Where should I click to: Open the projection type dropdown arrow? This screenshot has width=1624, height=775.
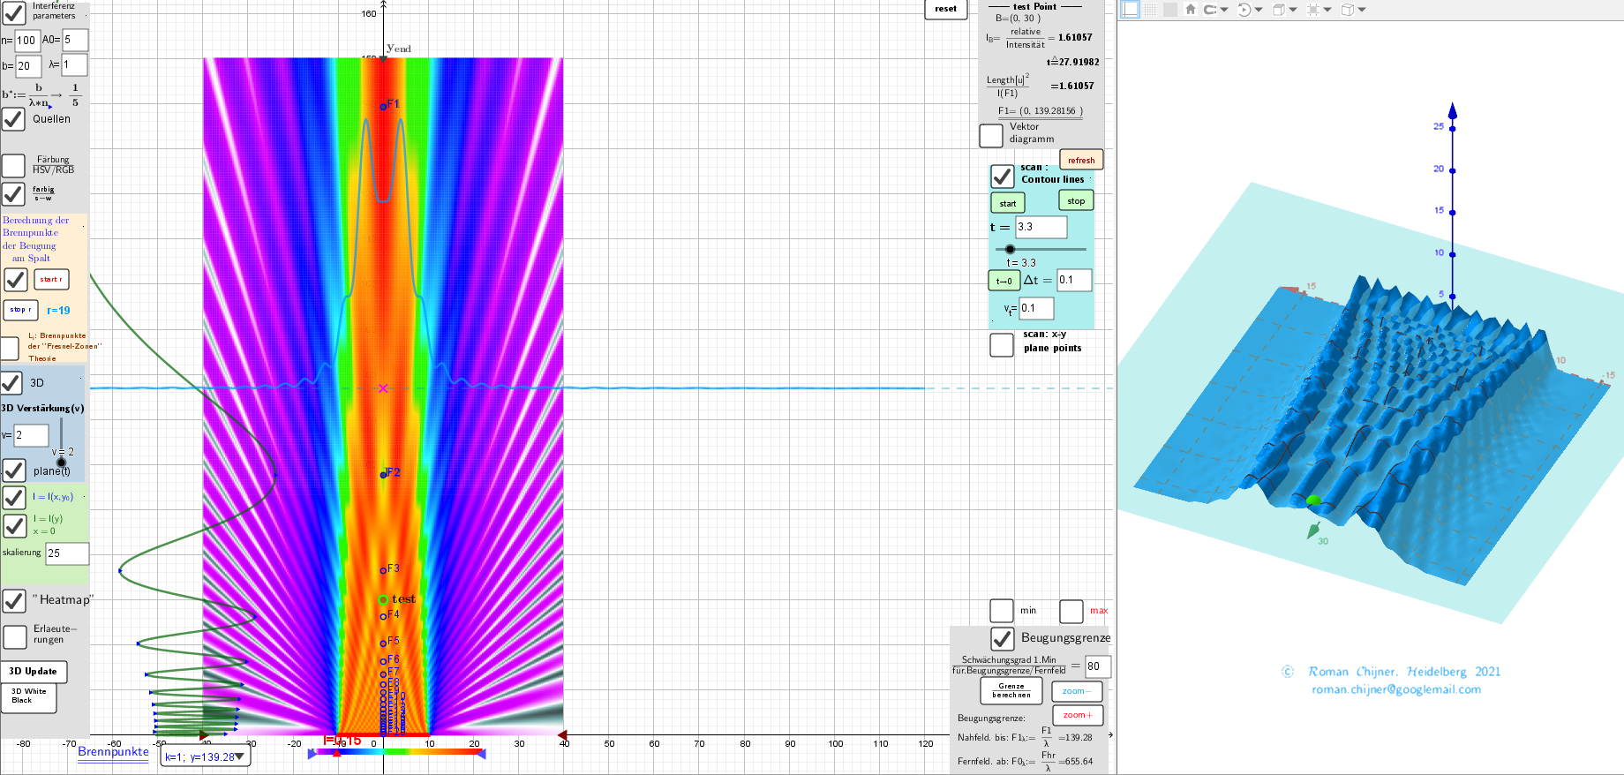point(1362,10)
